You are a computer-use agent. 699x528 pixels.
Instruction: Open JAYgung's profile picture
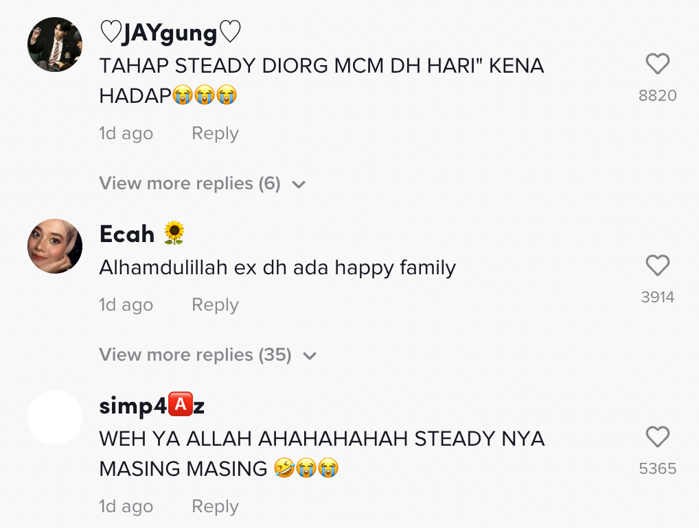click(55, 45)
